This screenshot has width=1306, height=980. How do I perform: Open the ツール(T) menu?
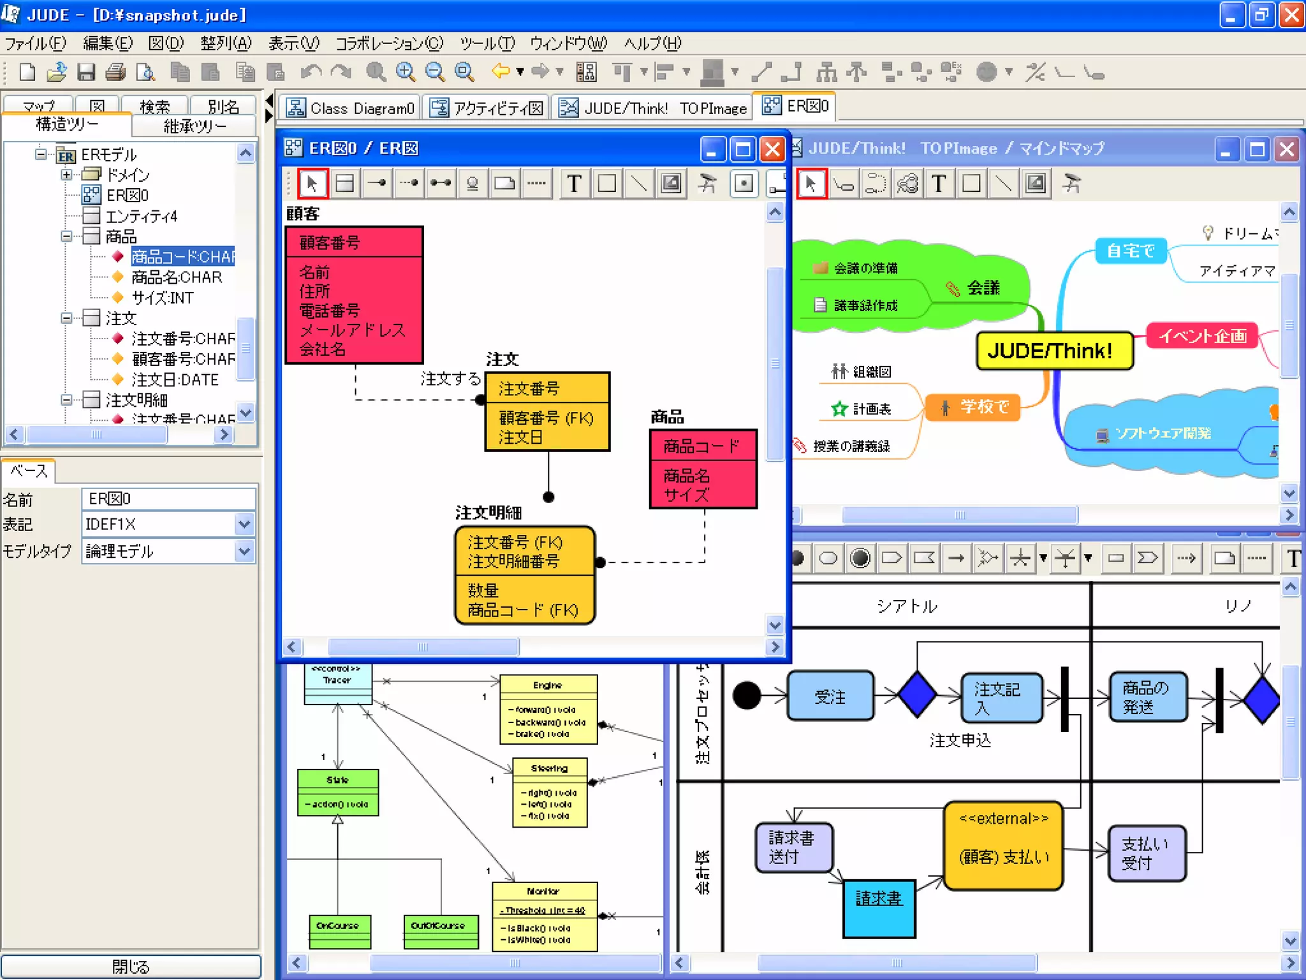click(487, 43)
